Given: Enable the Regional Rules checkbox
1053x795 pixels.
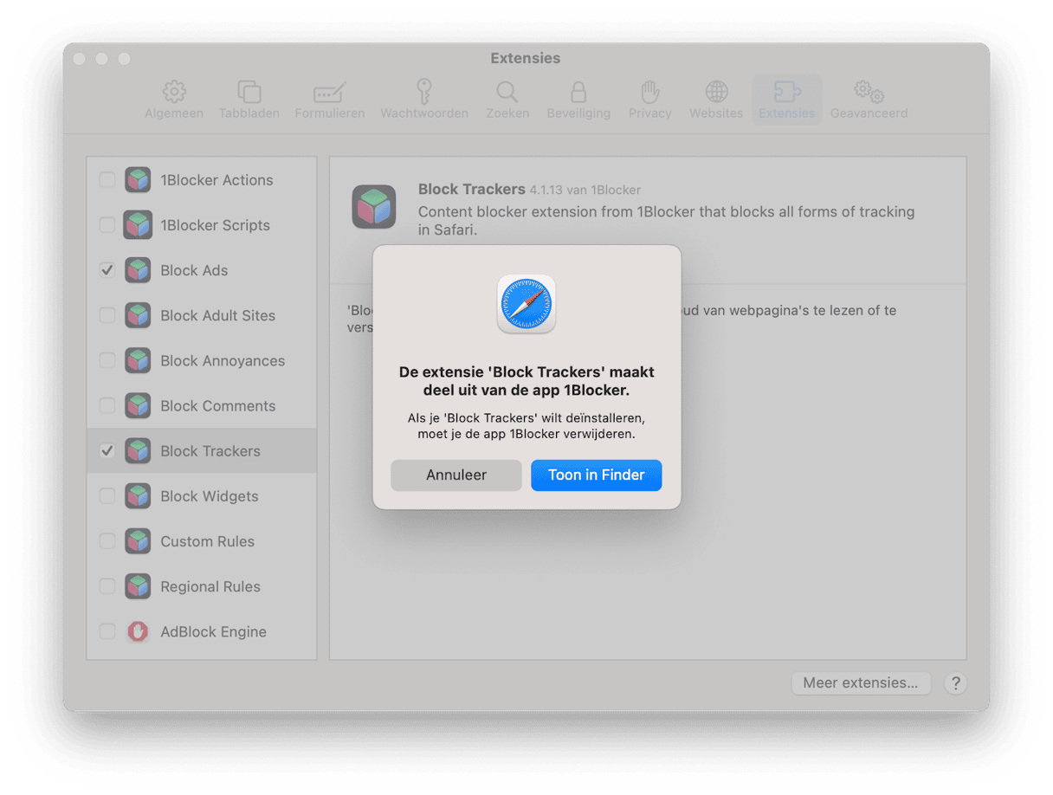Looking at the screenshot, I should pos(107,586).
